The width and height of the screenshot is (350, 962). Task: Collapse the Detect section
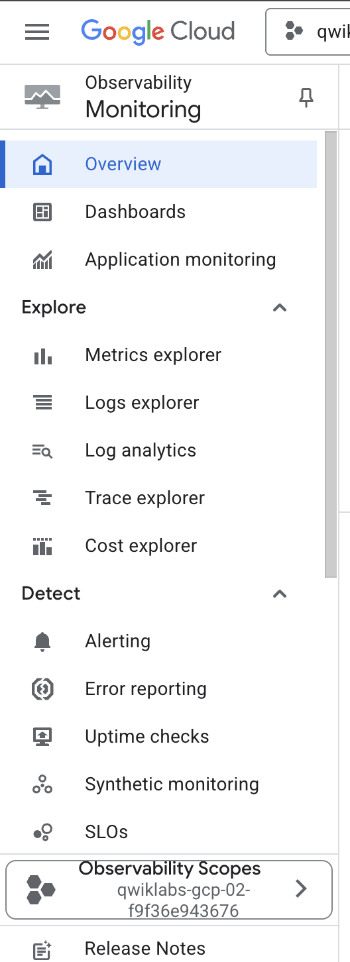(x=280, y=594)
